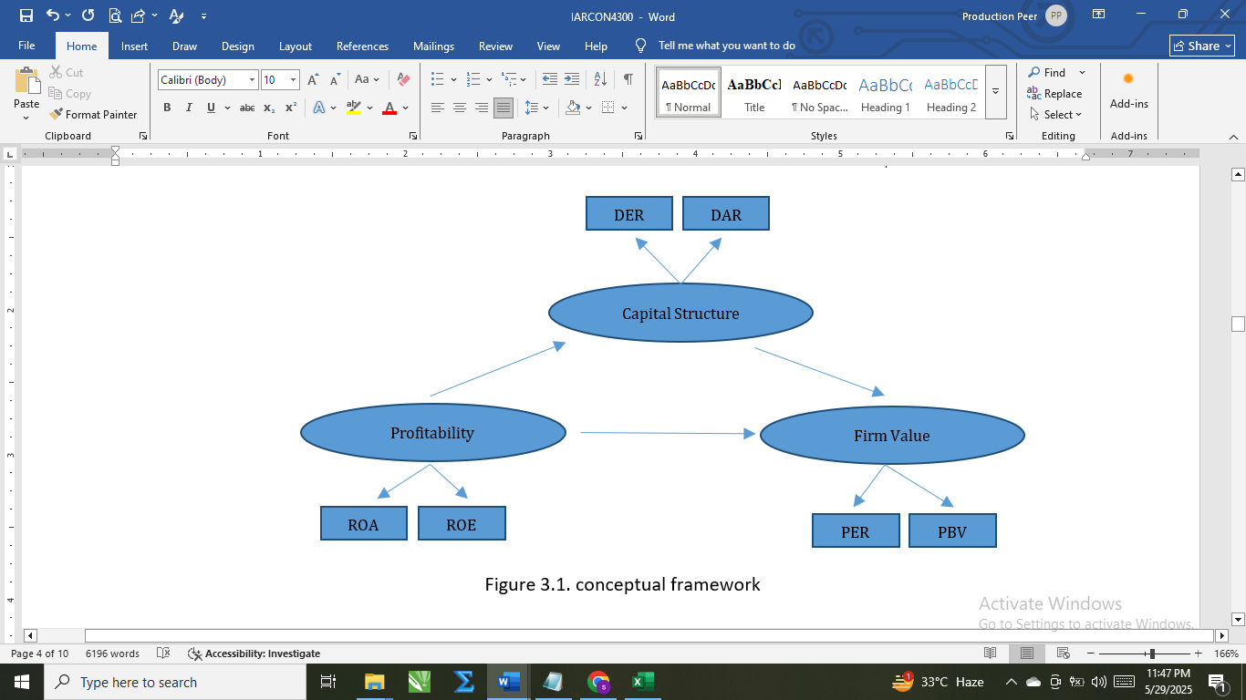The height and width of the screenshot is (700, 1246).
Task: Open the font name dropdown
Action: [x=252, y=80]
